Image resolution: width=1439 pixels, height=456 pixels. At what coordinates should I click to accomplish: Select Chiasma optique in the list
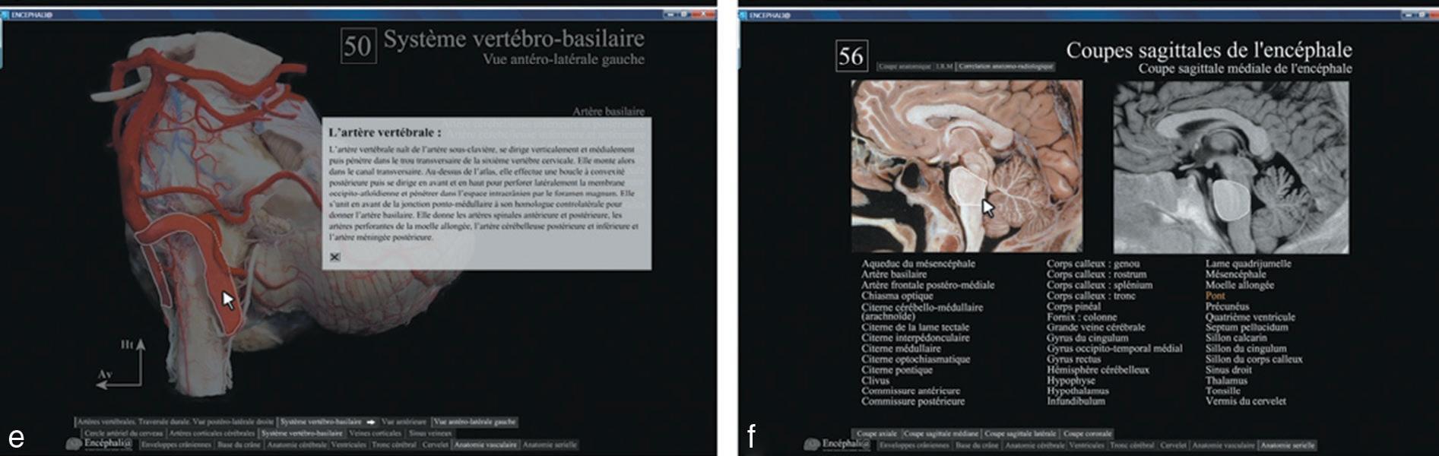pos(897,296)
